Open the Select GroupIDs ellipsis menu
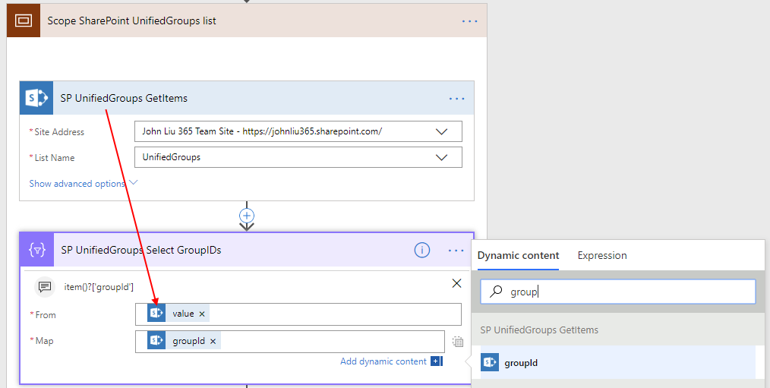The width and height of the screenshot is (770, 388). pos(456,250)
